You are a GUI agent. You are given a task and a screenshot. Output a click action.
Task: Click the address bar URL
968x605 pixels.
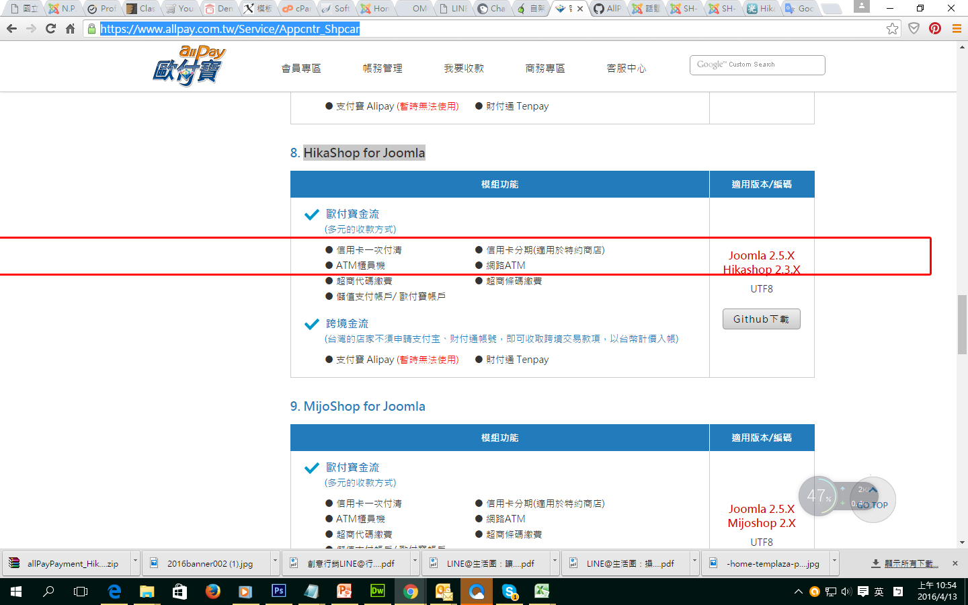click(x=230, y=29)
